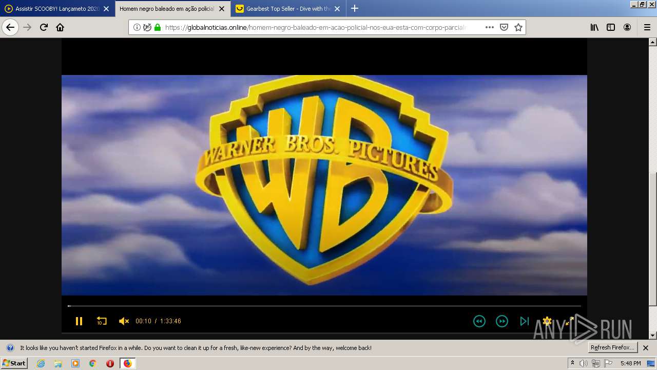Launch Chrome from the taskbar
This screenshot has width=657, height=370.
93,363
